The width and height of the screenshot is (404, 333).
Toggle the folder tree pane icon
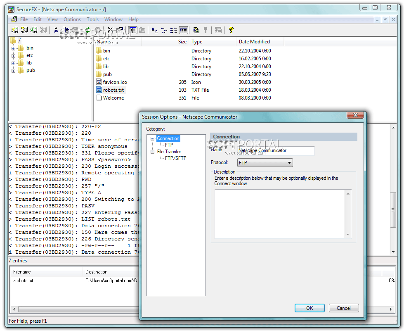[x=133, y=30]
